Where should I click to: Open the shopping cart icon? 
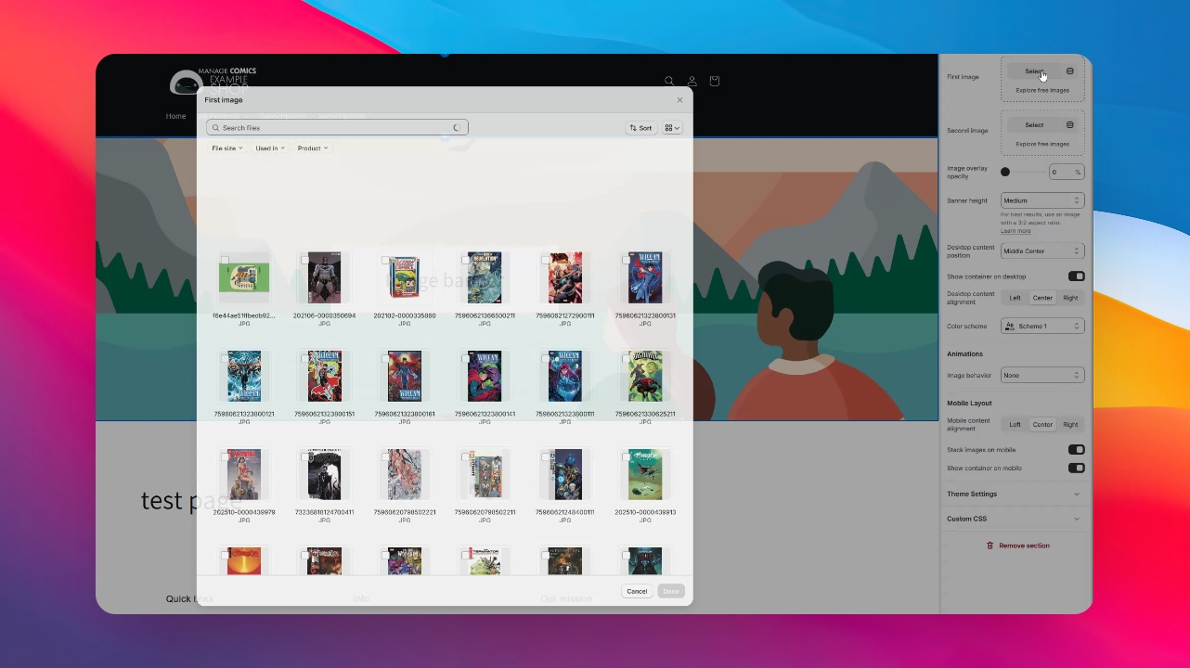714,81
